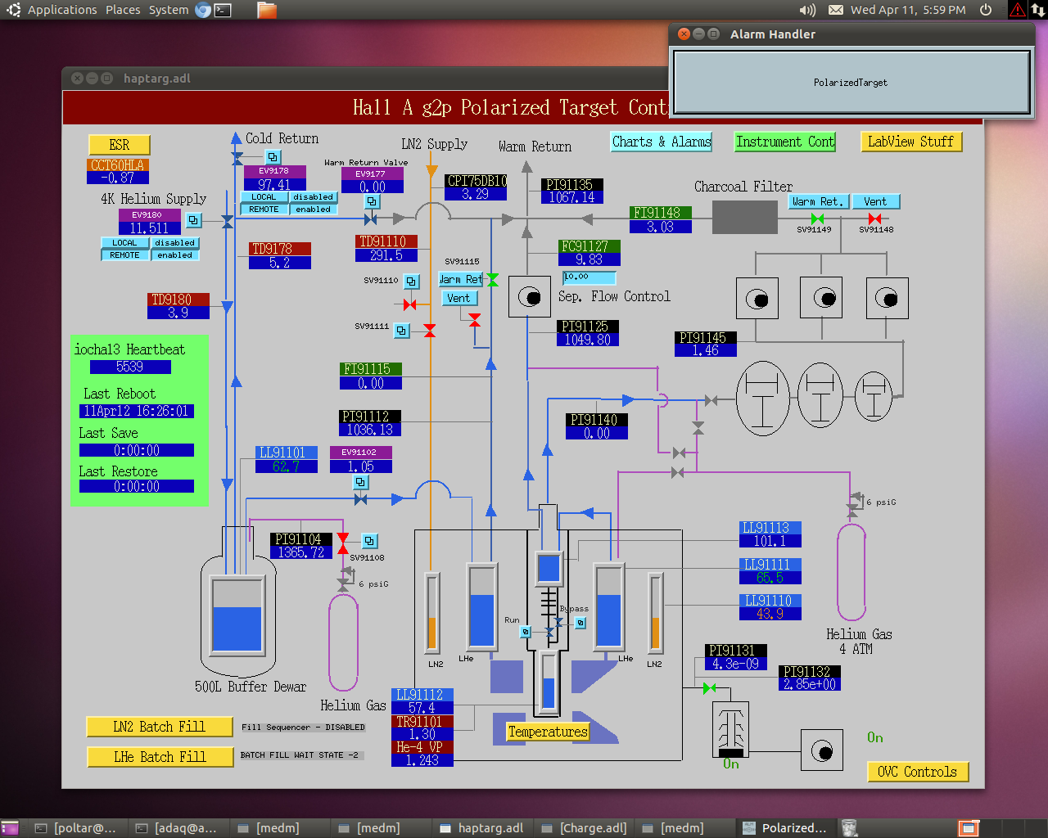Click the SV91108 control icon

369,541
